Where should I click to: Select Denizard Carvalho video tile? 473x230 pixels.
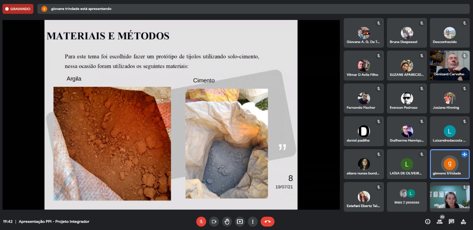pyautogui.click(x=449, y=65)
